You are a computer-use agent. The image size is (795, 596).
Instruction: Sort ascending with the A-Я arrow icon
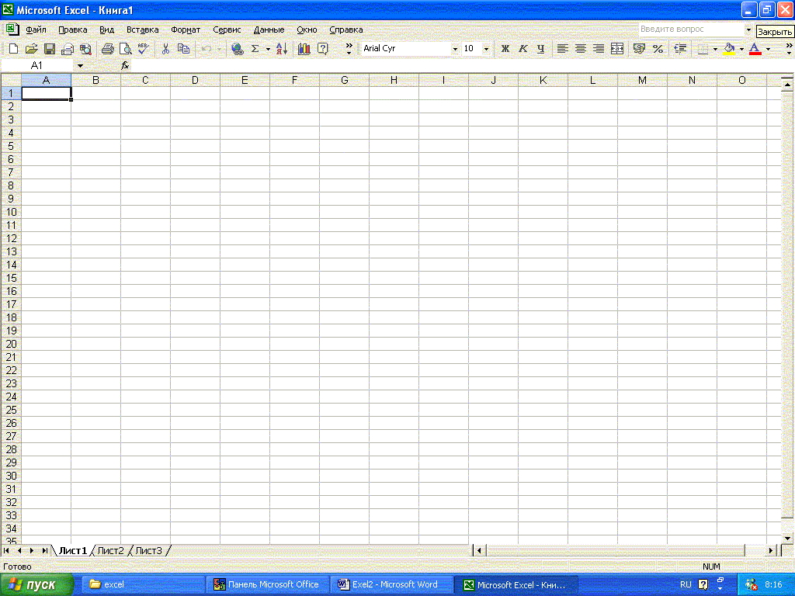282,49
